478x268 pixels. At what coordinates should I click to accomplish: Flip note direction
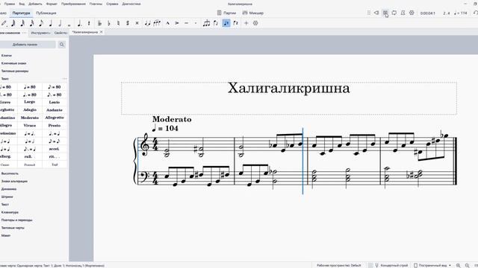point(216,23)
